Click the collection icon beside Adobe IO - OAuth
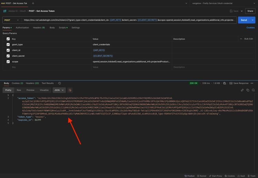The width and height of the screenshot is (258, 178). (5, 11)
